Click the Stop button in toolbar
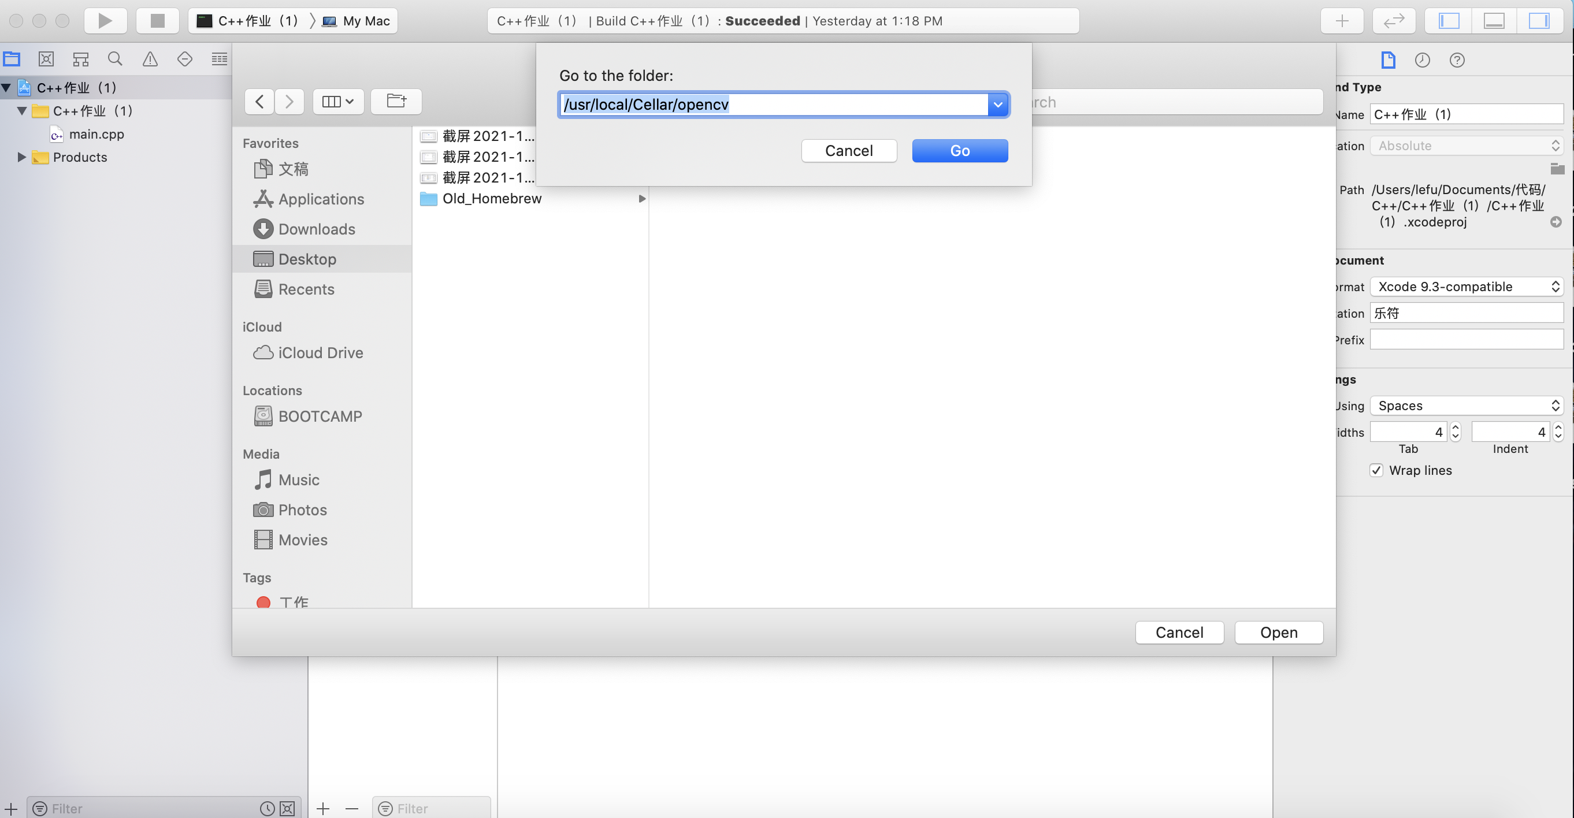The image size is (1574, 818). [x=158, y=21]
